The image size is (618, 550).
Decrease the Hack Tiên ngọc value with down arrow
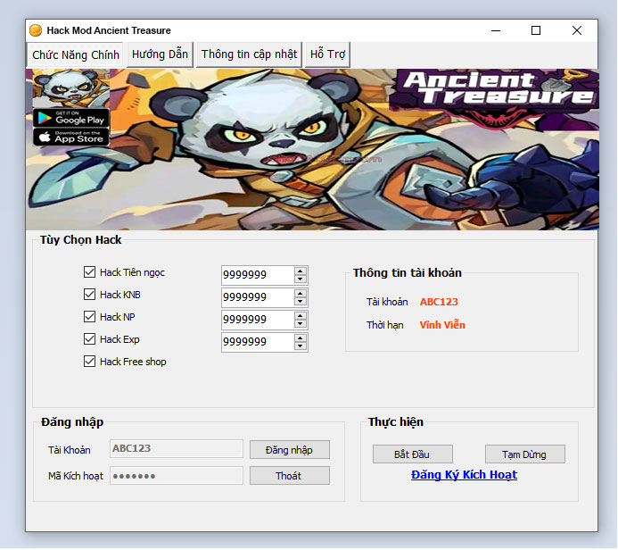[x=301, y=279]
